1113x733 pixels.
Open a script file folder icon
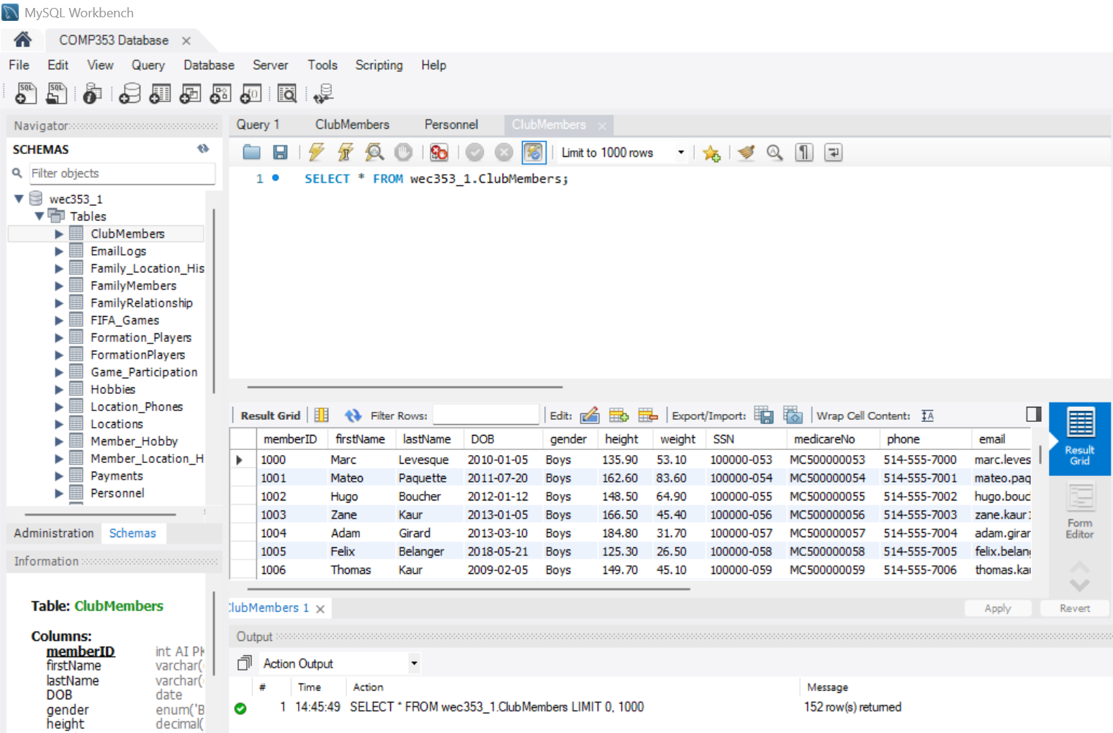click(x=251, y=152)
